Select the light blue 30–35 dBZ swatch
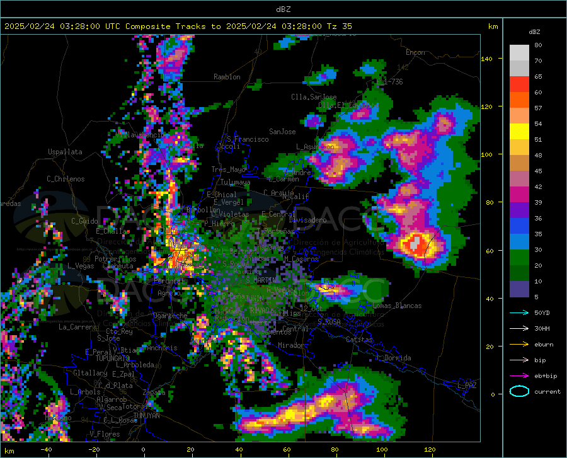This screenshot has height=458, width=567. click(519, 242)
